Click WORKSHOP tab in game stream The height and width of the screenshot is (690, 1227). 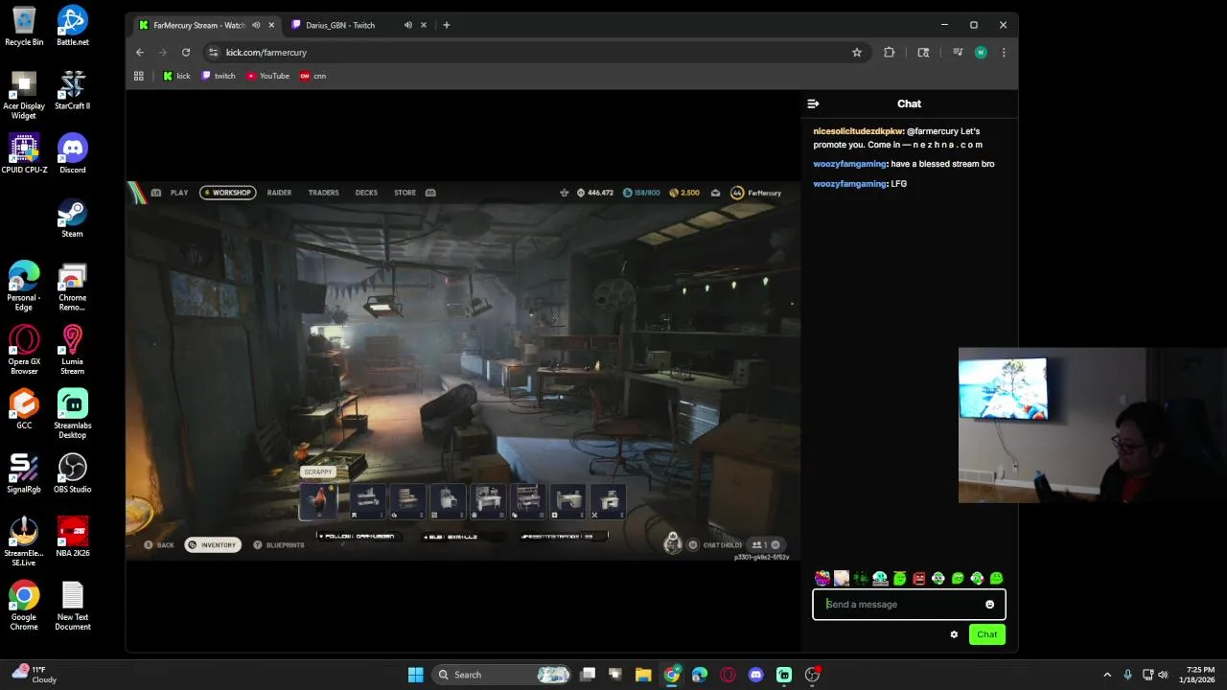click(226, 193)
